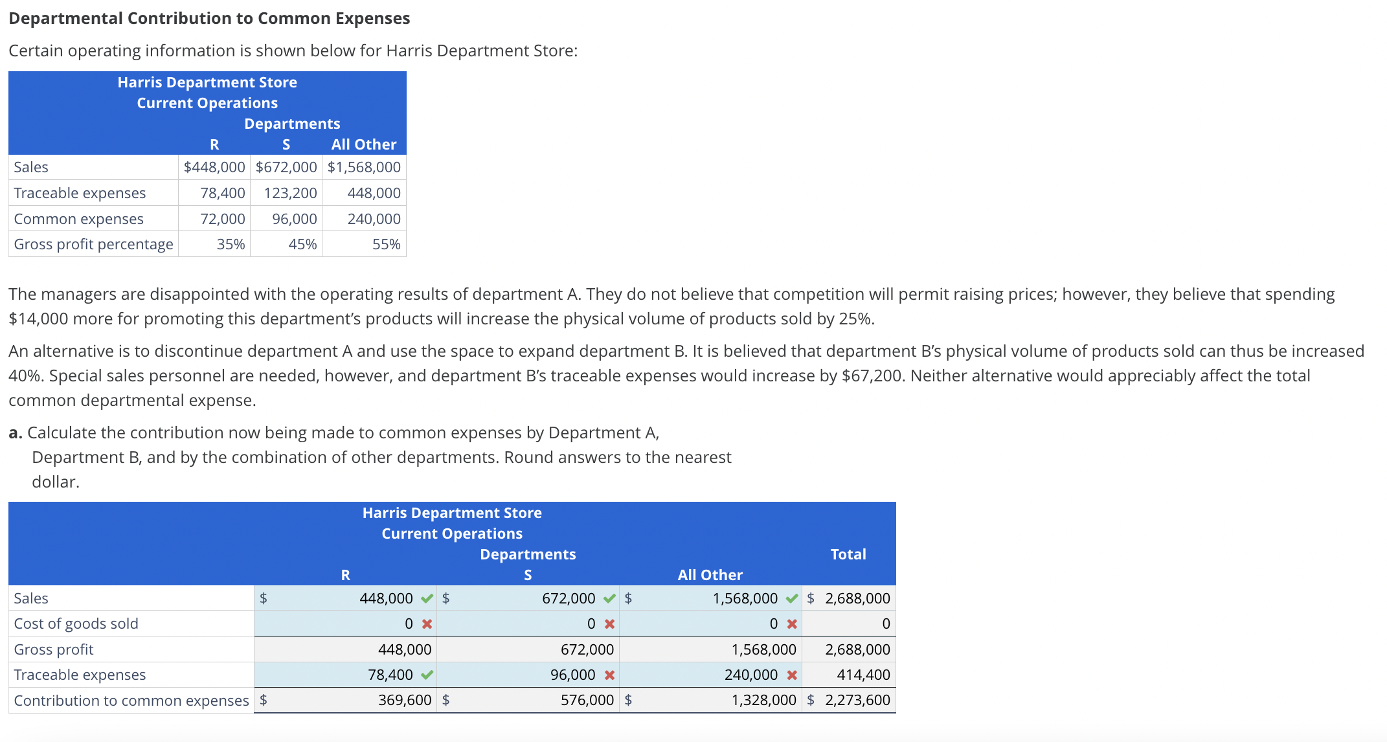Click the green checkmark next to Sales 672,000
Screen dimensions: 1387x742
coord(609,598)
